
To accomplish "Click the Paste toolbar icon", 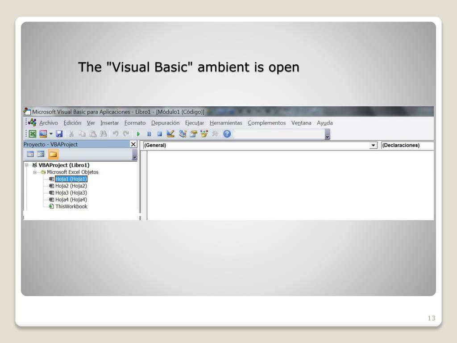I will pos(93,134).
